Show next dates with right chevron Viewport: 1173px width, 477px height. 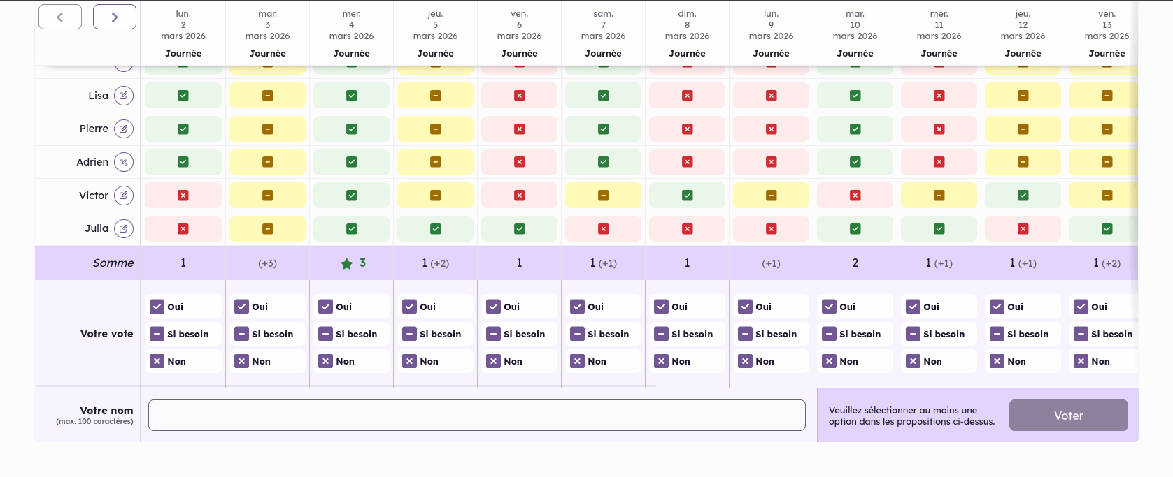[115, 17]
